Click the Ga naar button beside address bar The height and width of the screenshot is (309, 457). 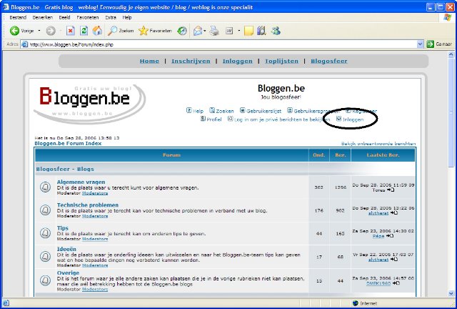pos(439,44)
